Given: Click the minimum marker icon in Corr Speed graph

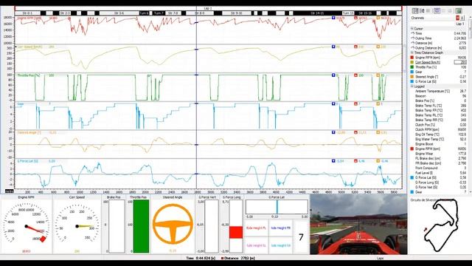Looking at the screenshot, I should (333, 47).
